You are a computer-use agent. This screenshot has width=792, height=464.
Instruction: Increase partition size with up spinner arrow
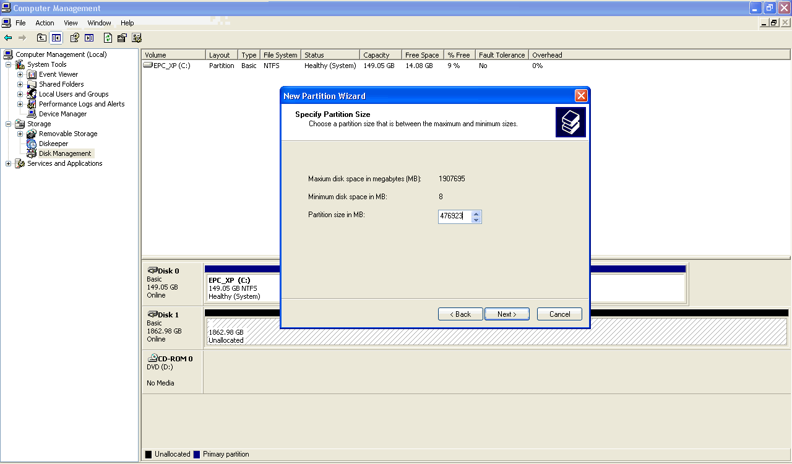tap(476, 213)
